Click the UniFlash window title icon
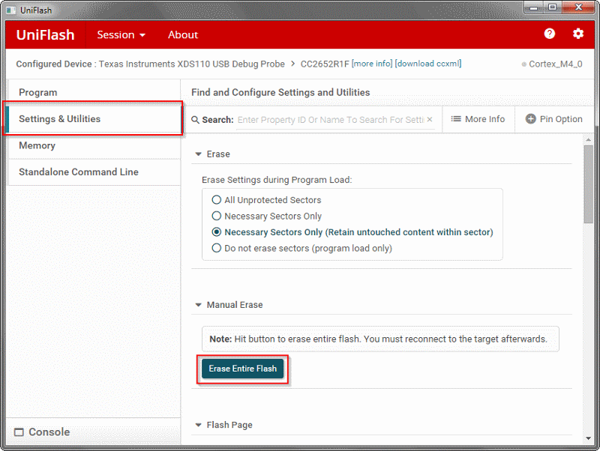The height and width of the screenshot is (451, 600). [10, 8]
